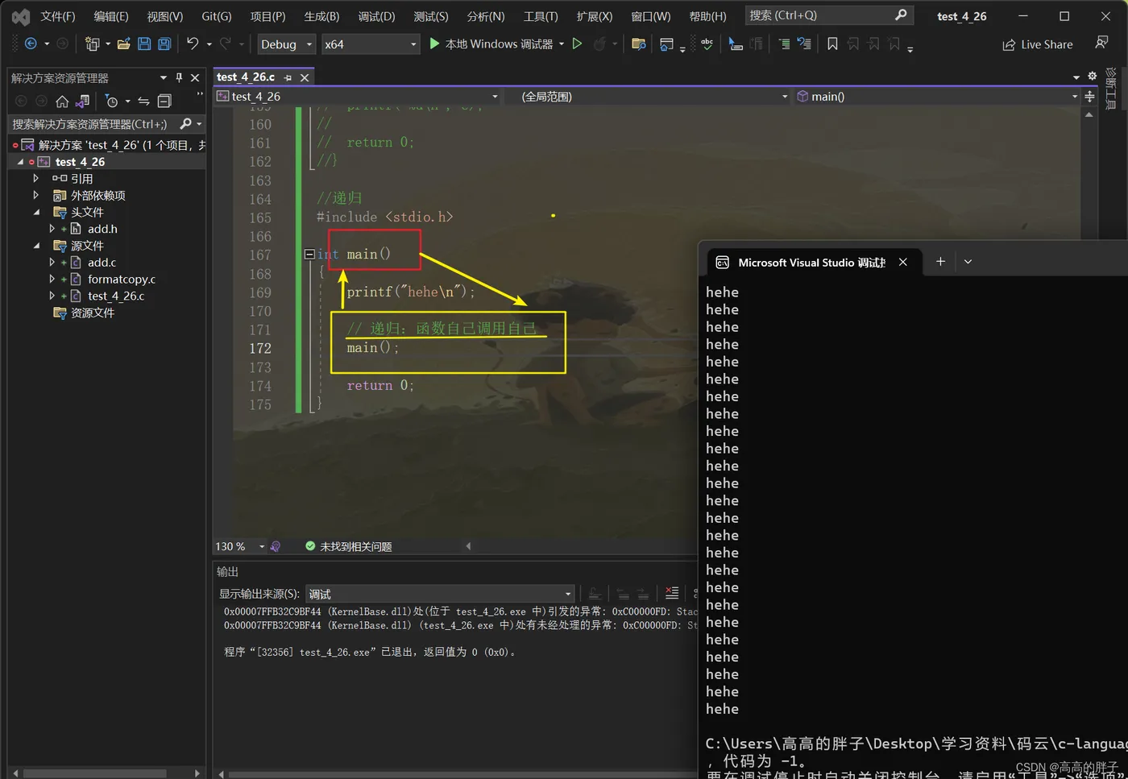Collapse the 源文件 folder node
Screen dimensions: 1128x779
35,246
